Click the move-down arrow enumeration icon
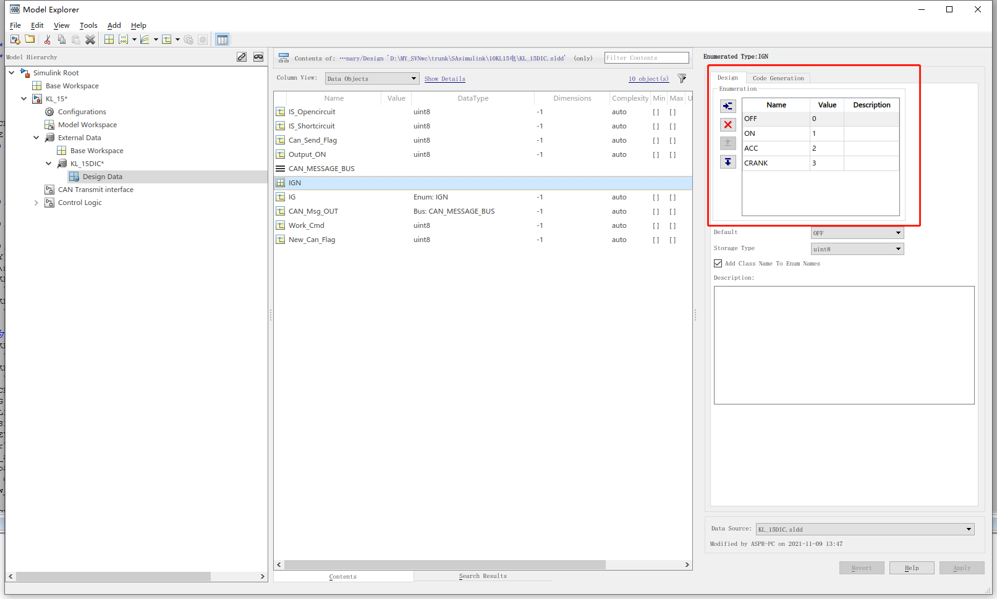Viewport: 997px width, 599px height. coord(728,162)
